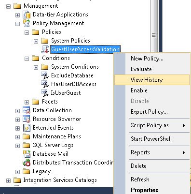This screenshot has height=194, width=191.
Task: Collapse the Policy Management node
Action: point(17,24)
